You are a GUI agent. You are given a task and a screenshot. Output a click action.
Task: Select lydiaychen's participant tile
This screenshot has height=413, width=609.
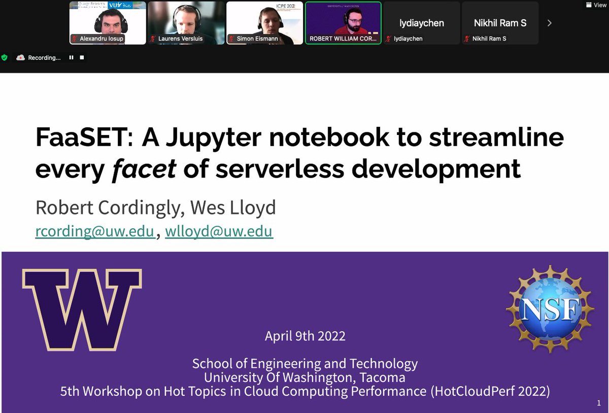point(422,23)
